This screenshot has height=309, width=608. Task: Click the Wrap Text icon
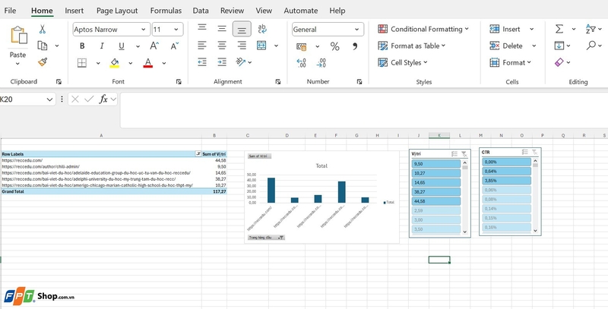(x=262, y=29)
